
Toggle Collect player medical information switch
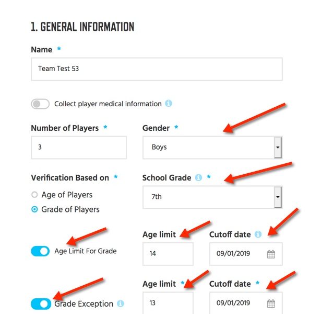point(40,104)
